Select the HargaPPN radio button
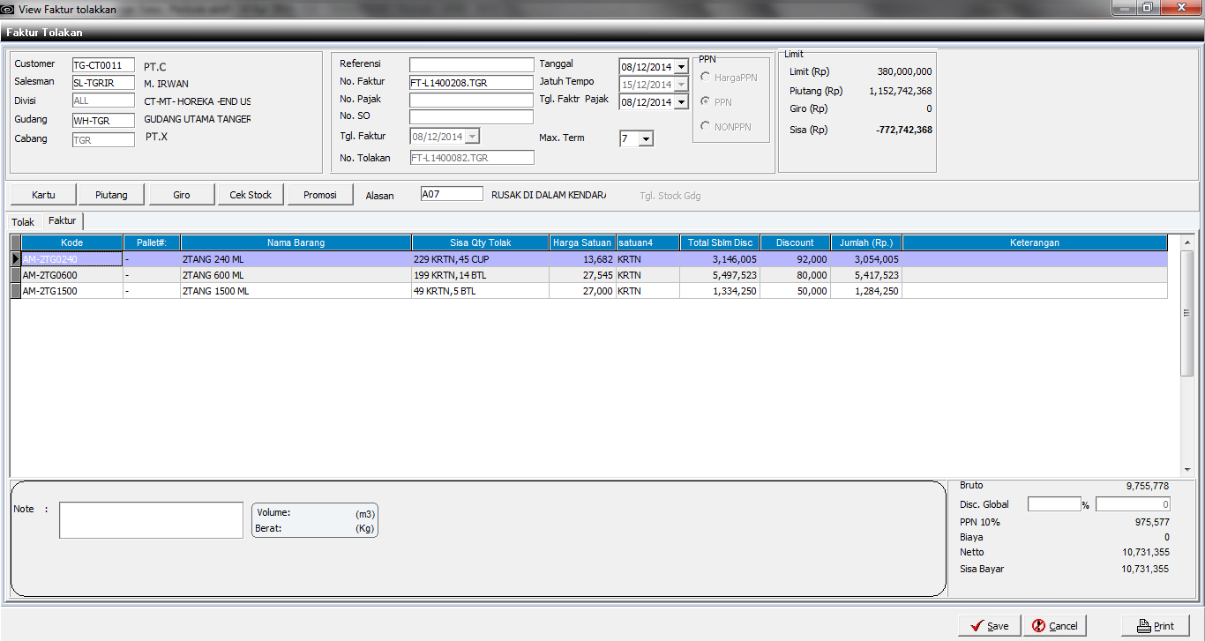1205x641 pixels. 706,78
